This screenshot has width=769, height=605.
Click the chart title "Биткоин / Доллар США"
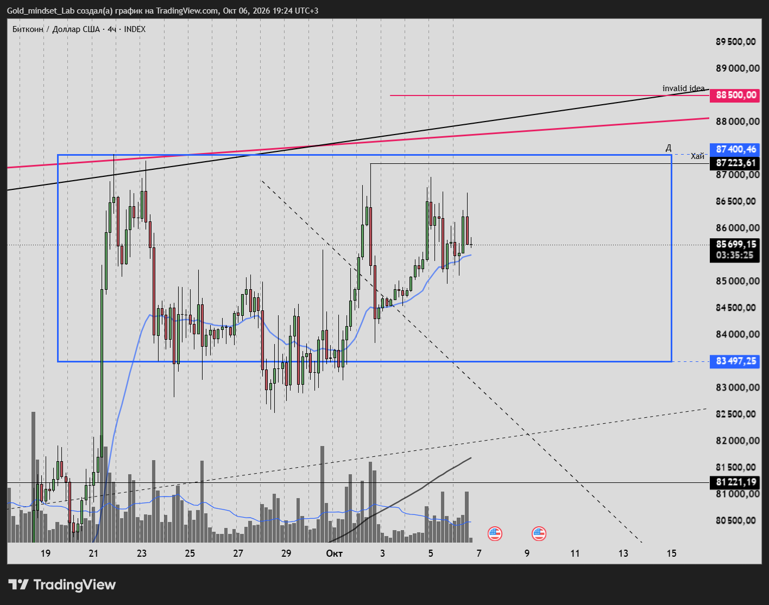coord(56,29)
